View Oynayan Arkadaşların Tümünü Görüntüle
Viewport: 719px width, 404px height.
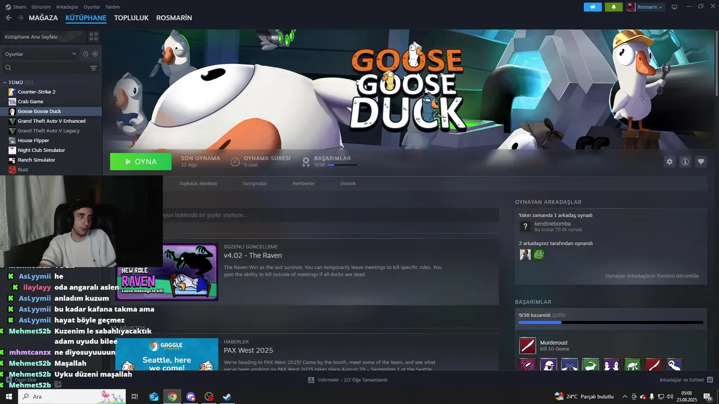pos(652,276)
